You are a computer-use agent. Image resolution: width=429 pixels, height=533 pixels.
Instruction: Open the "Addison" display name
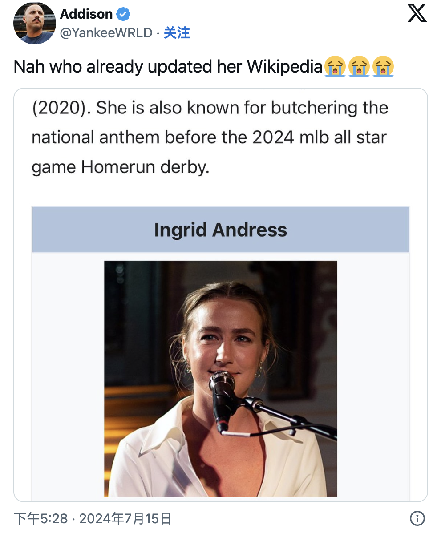click(86, 14)
